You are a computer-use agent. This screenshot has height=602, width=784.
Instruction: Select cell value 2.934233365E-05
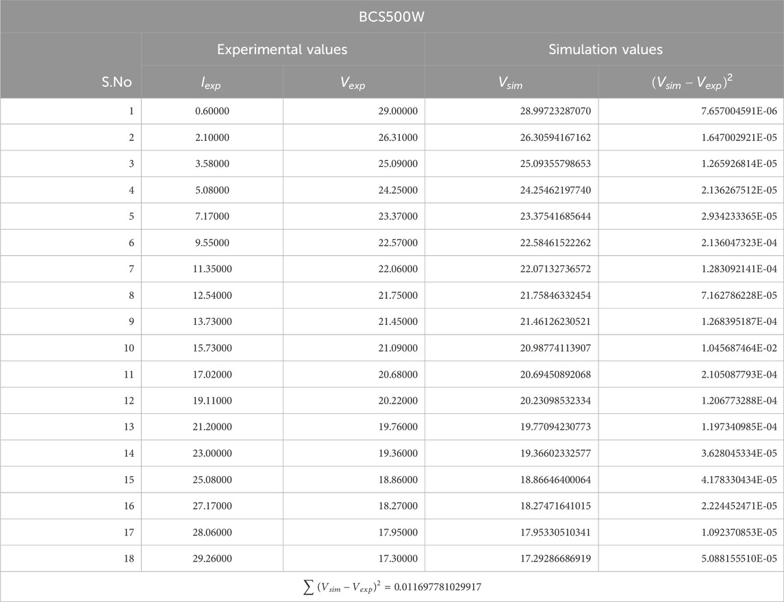pyautogui.click(x=739, y=216)
